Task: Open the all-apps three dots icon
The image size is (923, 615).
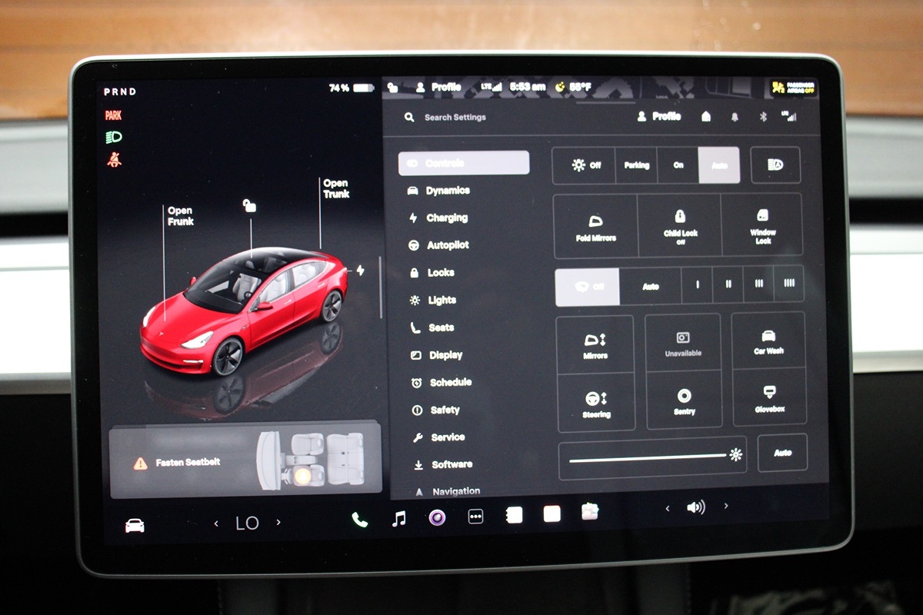Action: pyautogui.click(x=476, y=517)
